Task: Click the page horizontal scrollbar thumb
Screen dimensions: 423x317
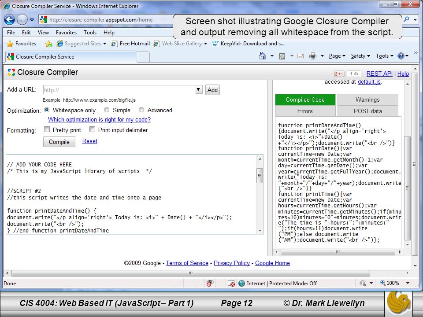Action: click(191, 273)
